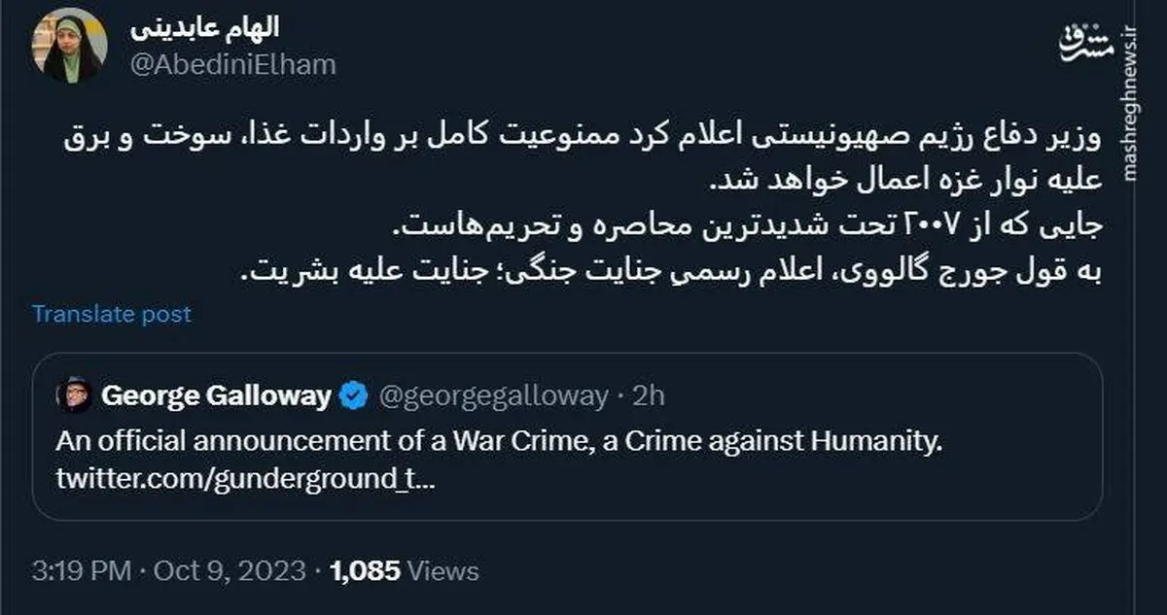Open the Persian display name الهام عابدینی
Screen dimensions: 1167x615
(x=204, y=28)
